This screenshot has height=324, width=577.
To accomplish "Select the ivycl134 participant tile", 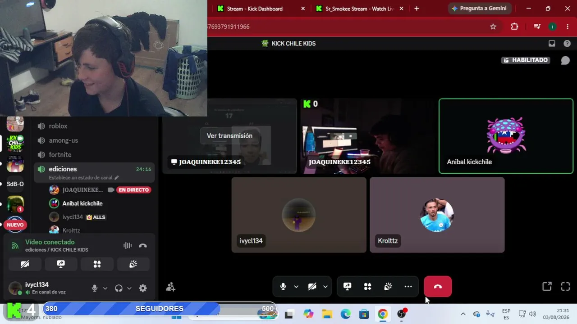I will [299, 215].
